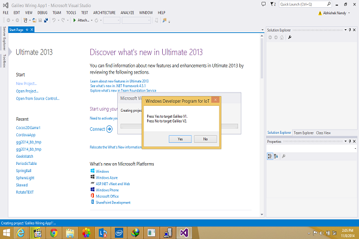Click the green Attach start button
This screenshot has height=239, width=359.
81,20
